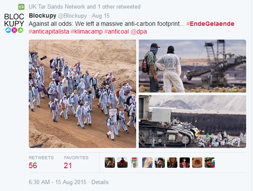Viewport: 253px width, 191px height.
Task: Visit the @dpa mention
Action: [x=139, y=31]
